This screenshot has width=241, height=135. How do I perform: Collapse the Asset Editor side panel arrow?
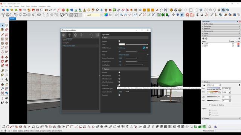click(99, 76)
